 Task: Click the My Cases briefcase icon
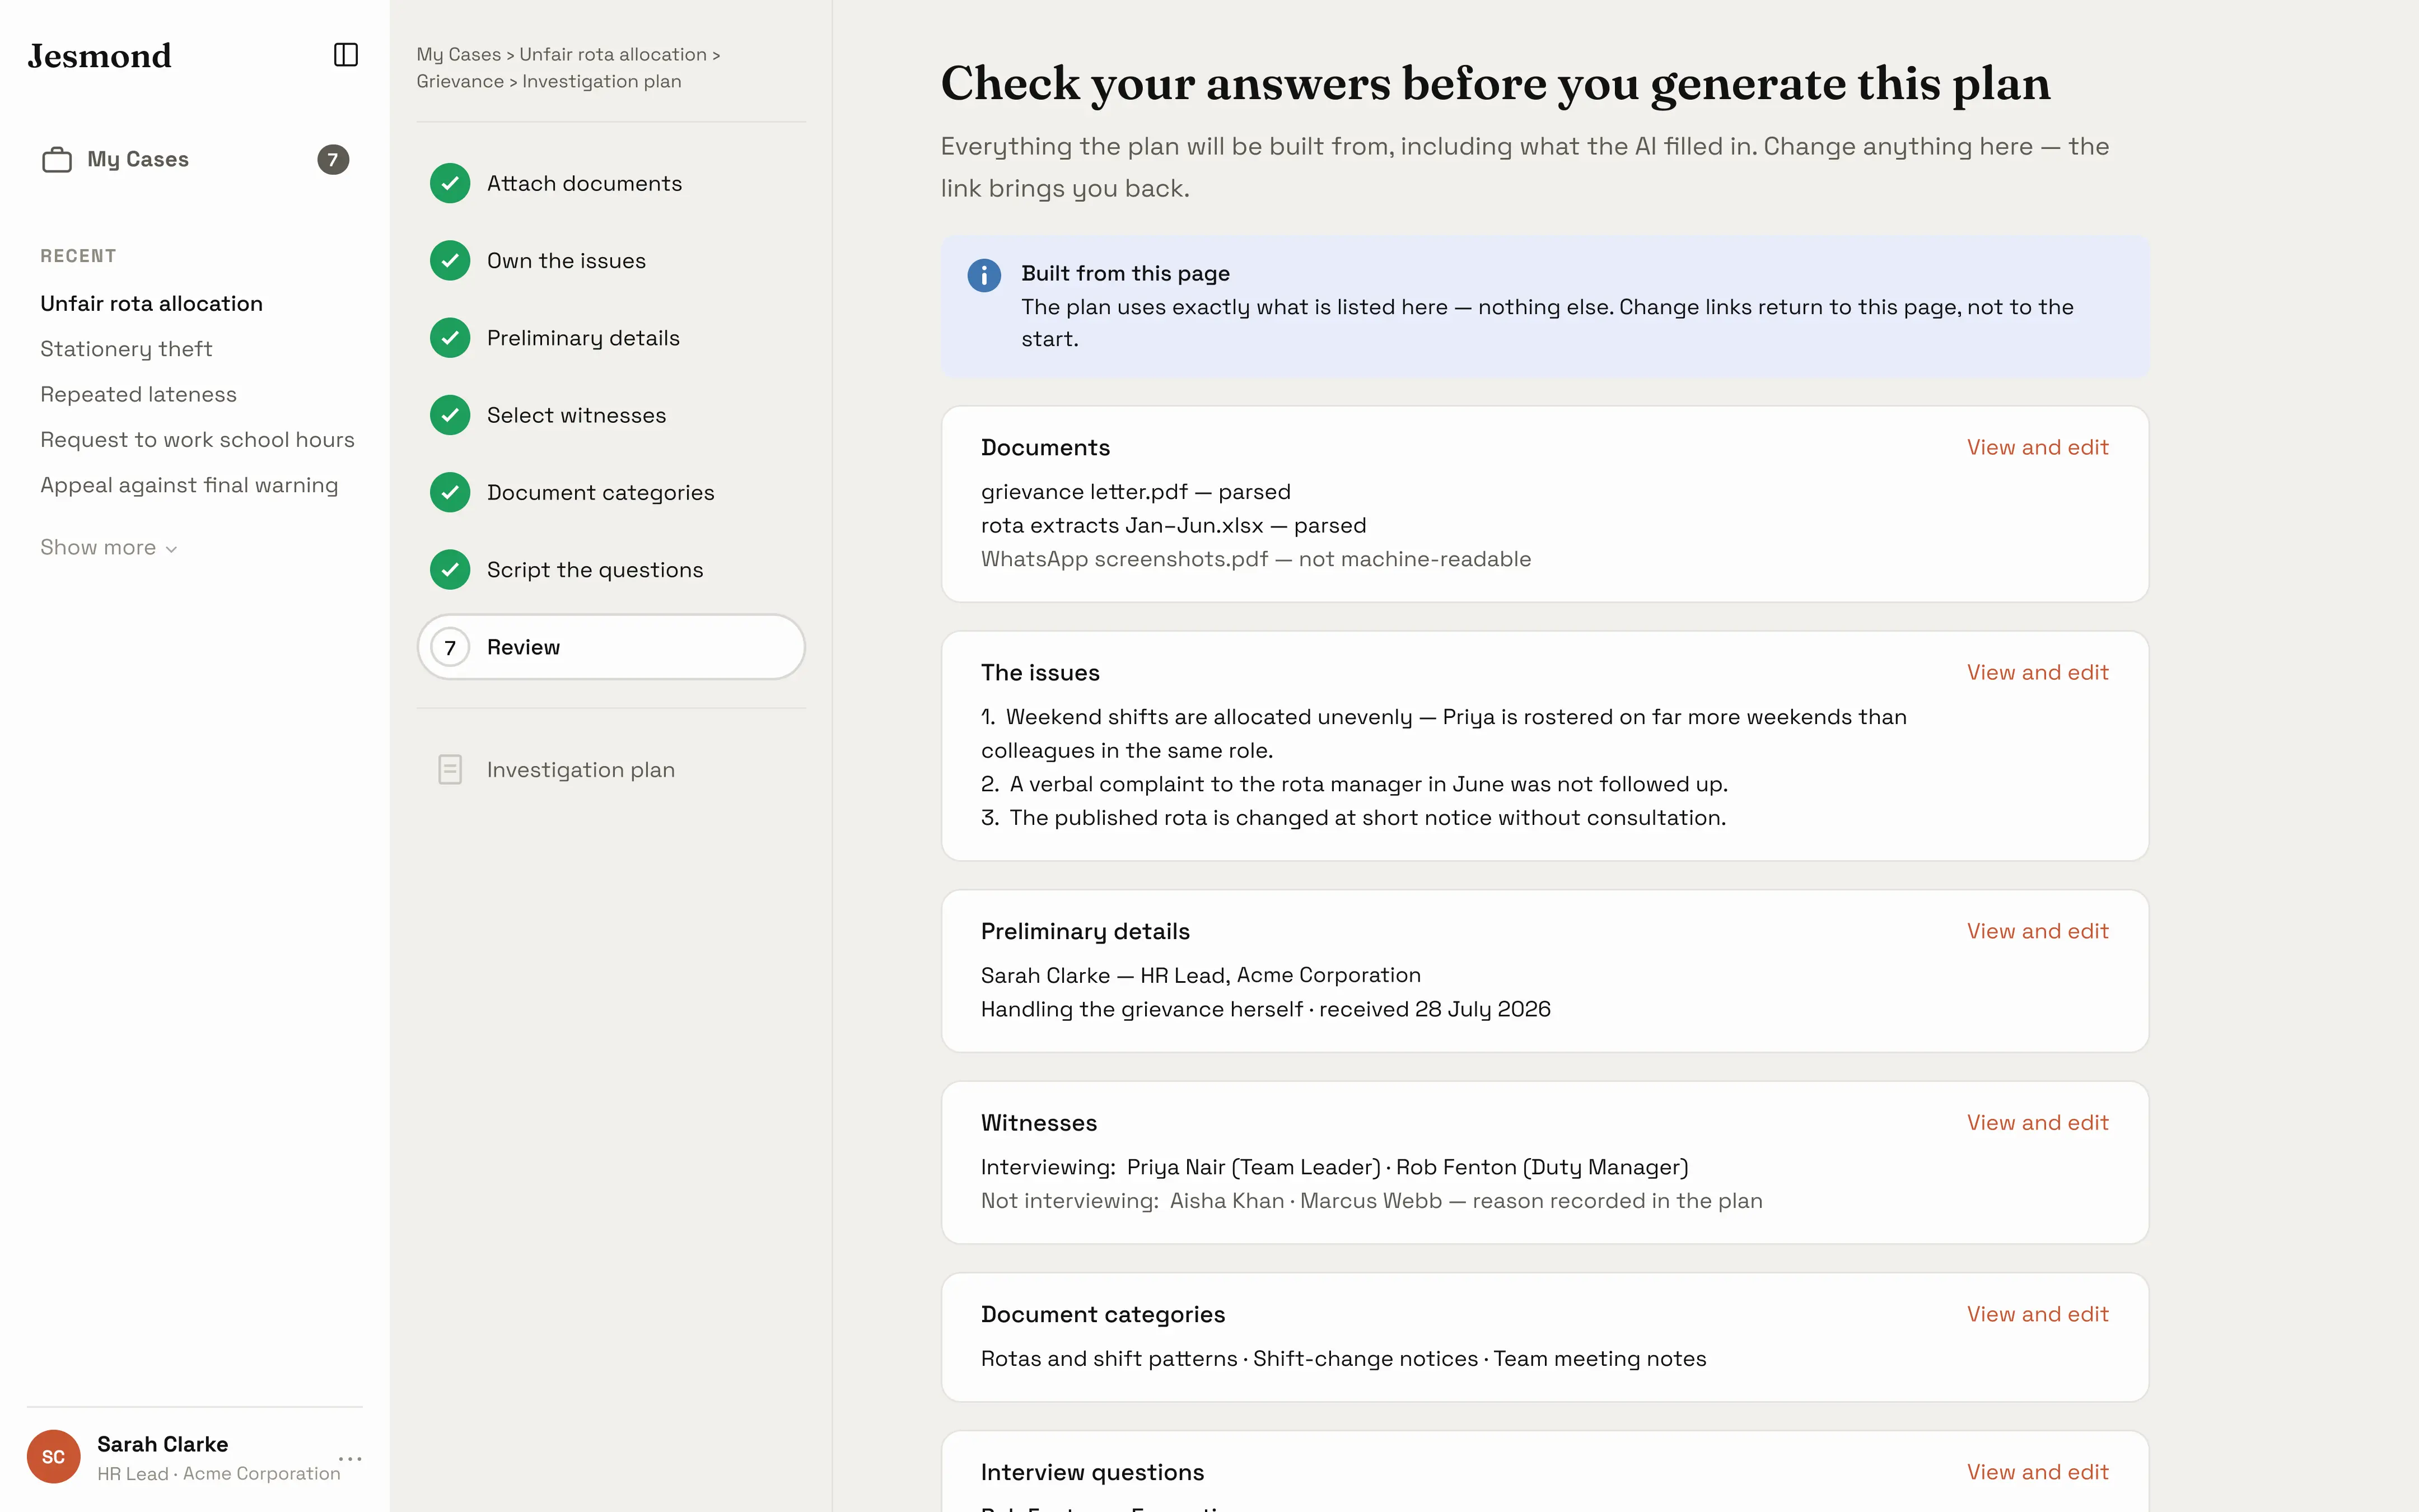[x=57, y=160]
